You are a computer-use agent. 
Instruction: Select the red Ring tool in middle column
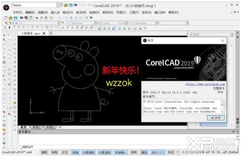pyautogui.click(x=10, y=74)
